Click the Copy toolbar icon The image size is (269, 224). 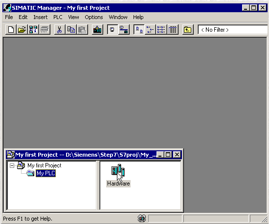(71, 30)
